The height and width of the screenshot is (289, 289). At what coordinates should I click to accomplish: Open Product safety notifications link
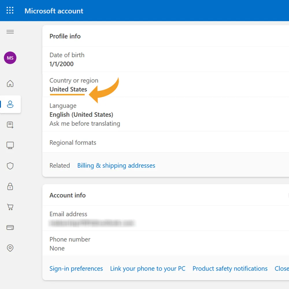pos(230,268)
